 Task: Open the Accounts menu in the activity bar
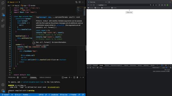tap(3, 85)
